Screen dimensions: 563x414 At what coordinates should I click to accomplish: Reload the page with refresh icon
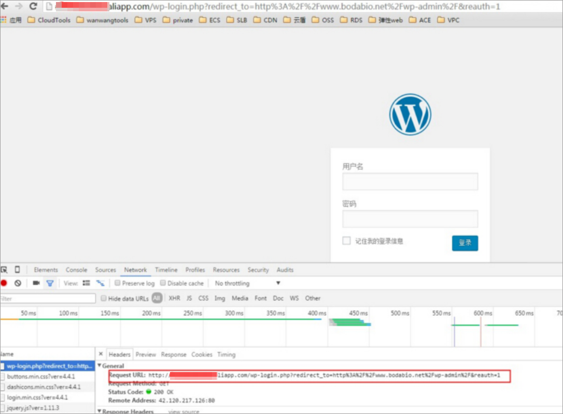point(33,6)
